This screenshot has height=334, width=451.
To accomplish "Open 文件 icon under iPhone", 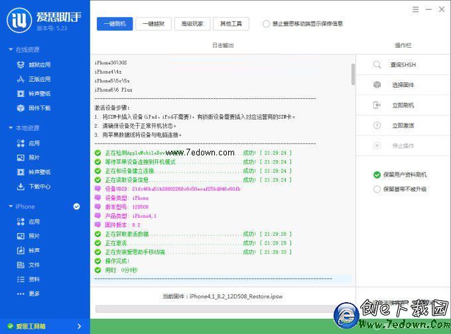I will [x=21, y=264].
